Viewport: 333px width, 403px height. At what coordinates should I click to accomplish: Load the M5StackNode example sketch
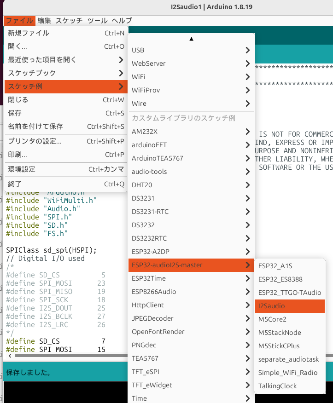tap(290, 333)
